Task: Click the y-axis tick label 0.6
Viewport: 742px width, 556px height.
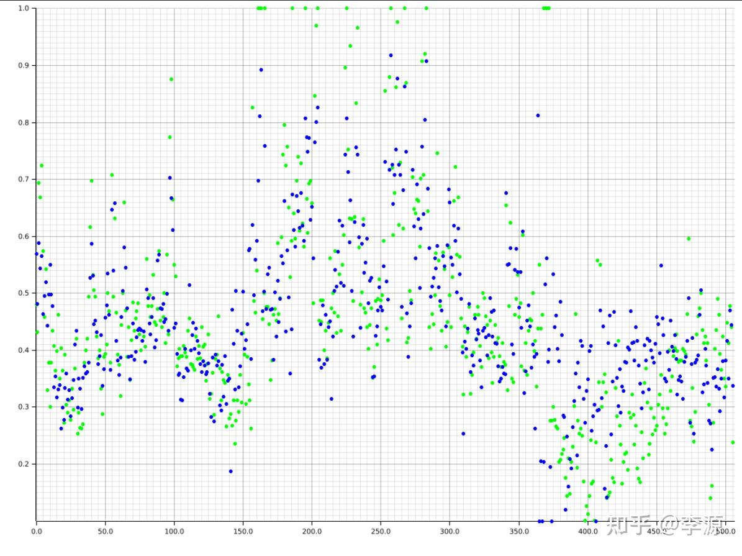Action: click(24, 236)
